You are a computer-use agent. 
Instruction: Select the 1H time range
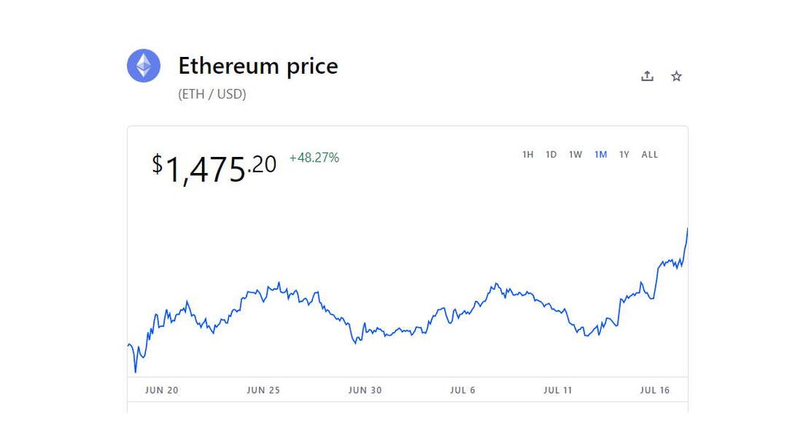point(528,155)
